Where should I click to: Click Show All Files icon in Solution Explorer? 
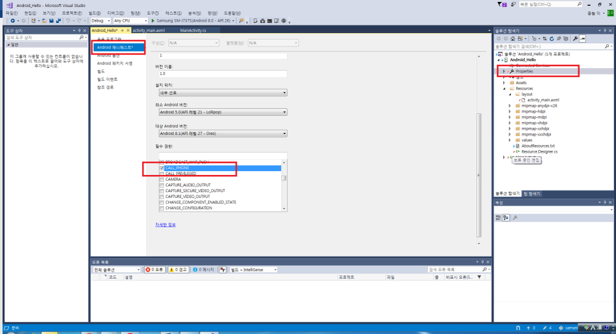[x=566, y=39]
